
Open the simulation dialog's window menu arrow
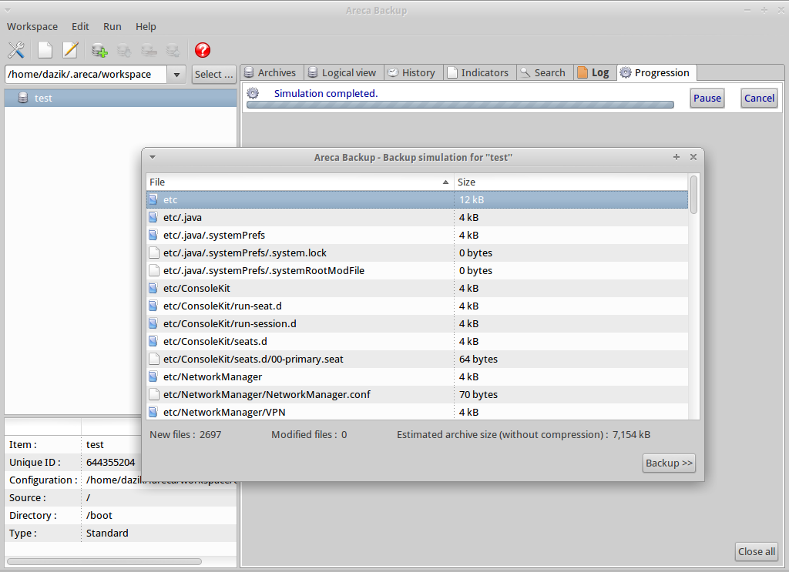tap(153, 157)
